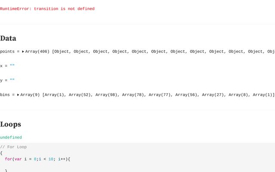Click the green undefined cell output

coord(11,138)
